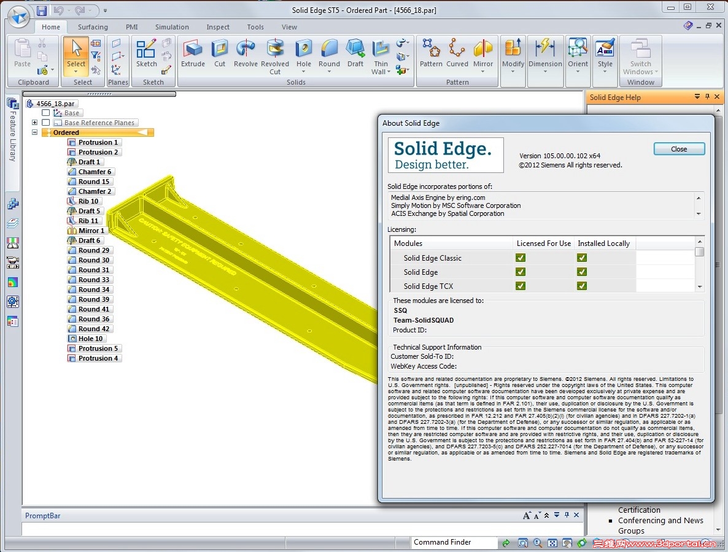
Task: Activate the Sketch tool
Action: pos(146,54)
